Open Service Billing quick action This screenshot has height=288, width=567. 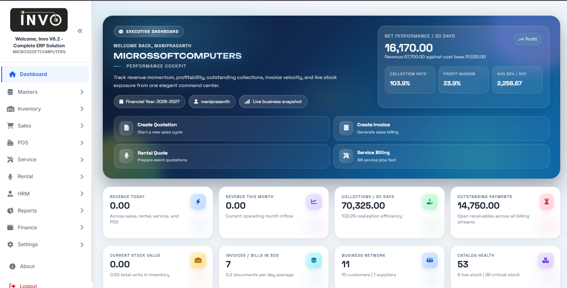pos(441,156)
